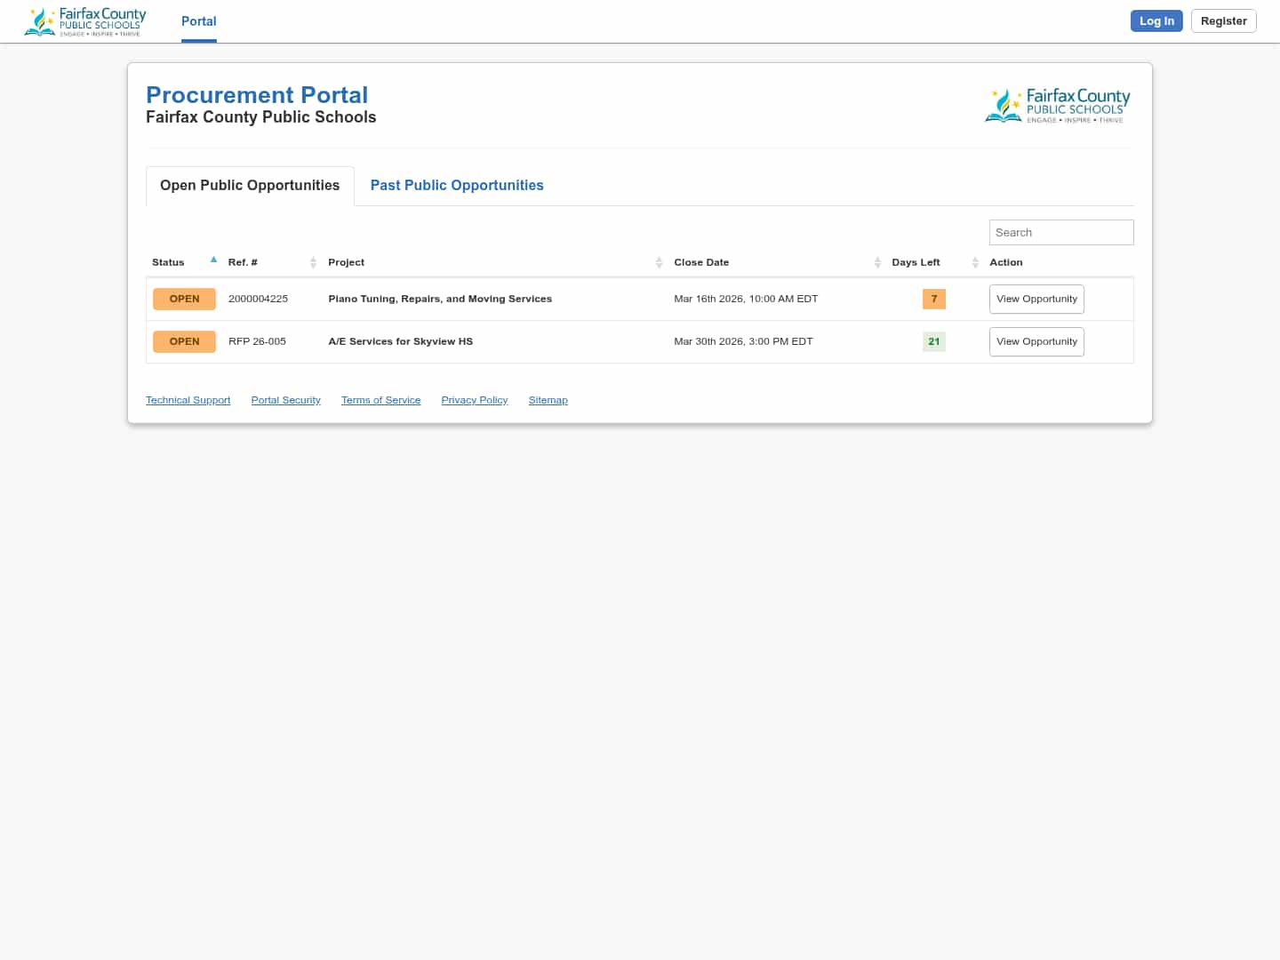Screen dimensions: 1280x960
Task: Select Open Public Opportunities tab
Action: 250,186
